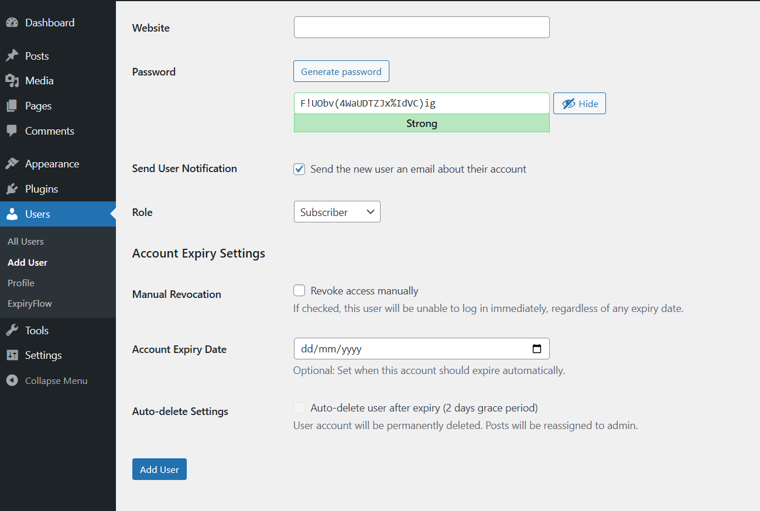Open the calendar picker for expiry date
760x511 pixels.
pos(536,349)
